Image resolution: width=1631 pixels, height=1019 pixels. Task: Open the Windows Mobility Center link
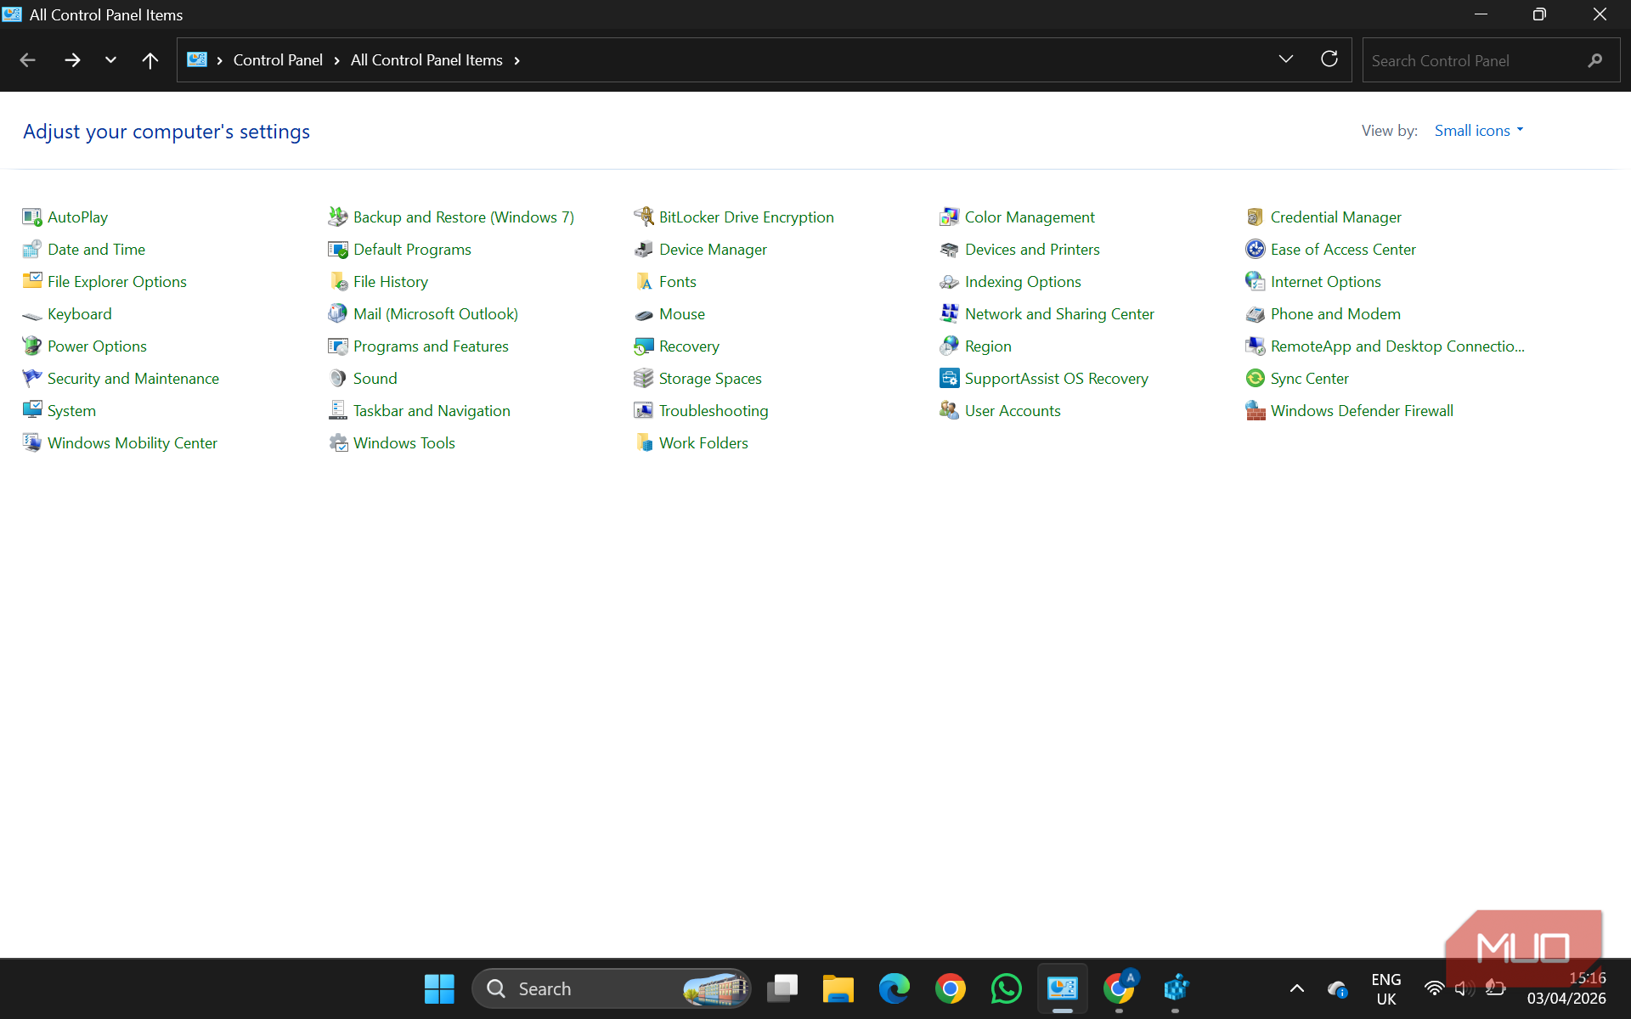[x=133, y=443]
